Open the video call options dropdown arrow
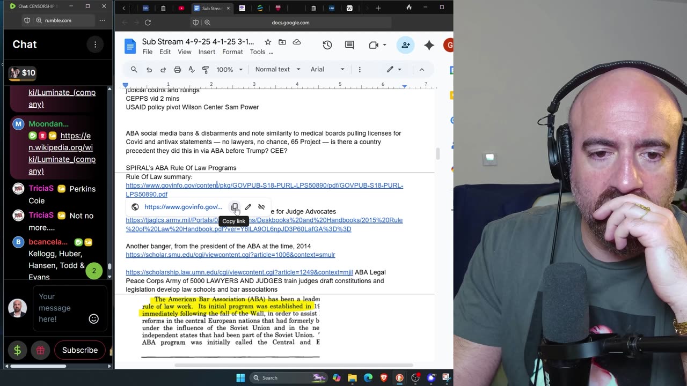The width and height of the screenshot is (687, 386). 384,45
